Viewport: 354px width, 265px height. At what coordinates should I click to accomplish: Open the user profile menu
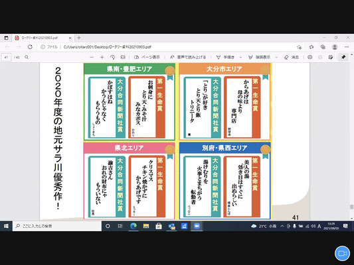tap(335, 47)
